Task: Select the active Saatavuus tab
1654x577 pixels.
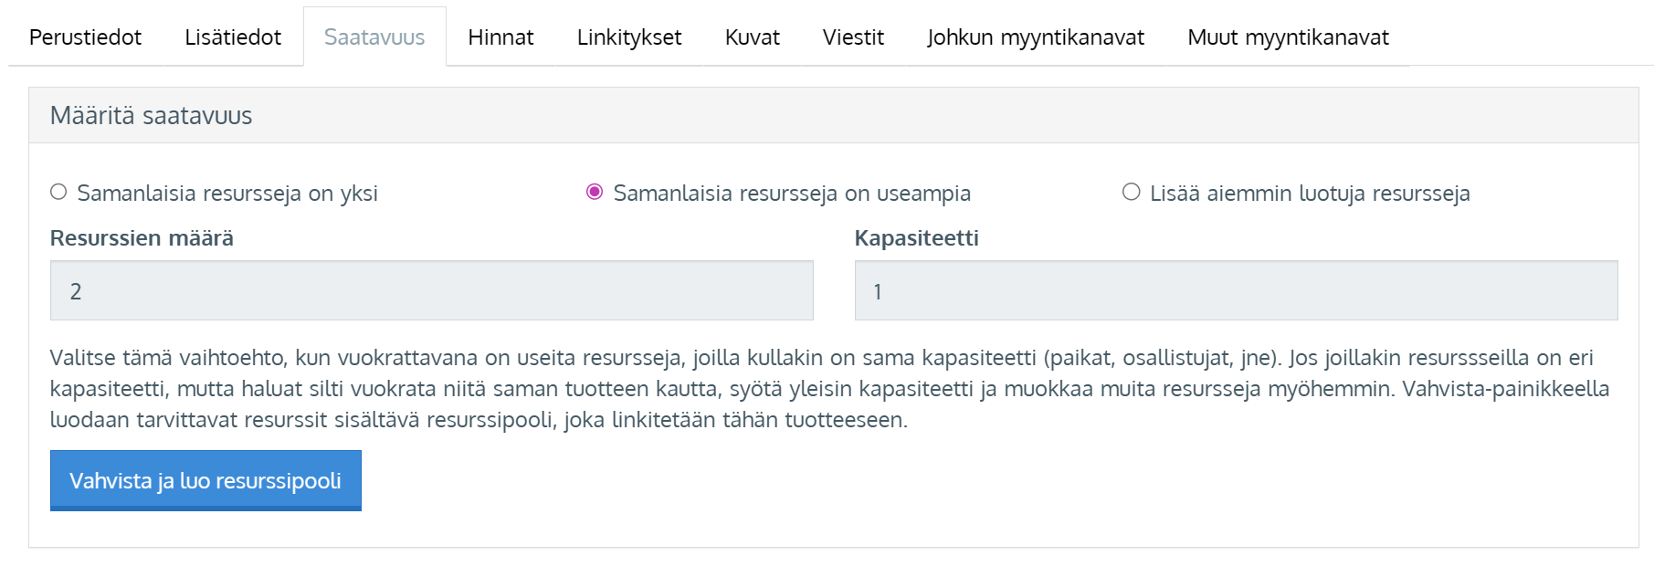Action: [374, 37]
